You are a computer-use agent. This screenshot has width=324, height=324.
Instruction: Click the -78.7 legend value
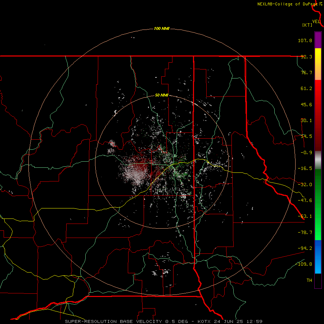305,233
